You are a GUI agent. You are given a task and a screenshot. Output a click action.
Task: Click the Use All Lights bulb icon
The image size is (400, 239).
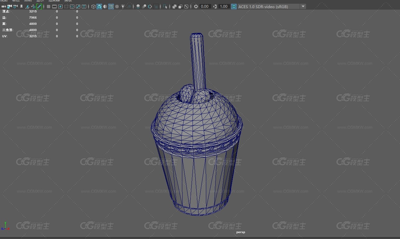coord(123,6)
